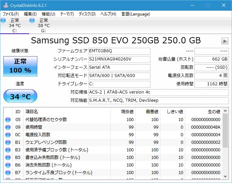Click the ID column header
232x183 pixels.
pyautogui.click(x=18, y=111)
